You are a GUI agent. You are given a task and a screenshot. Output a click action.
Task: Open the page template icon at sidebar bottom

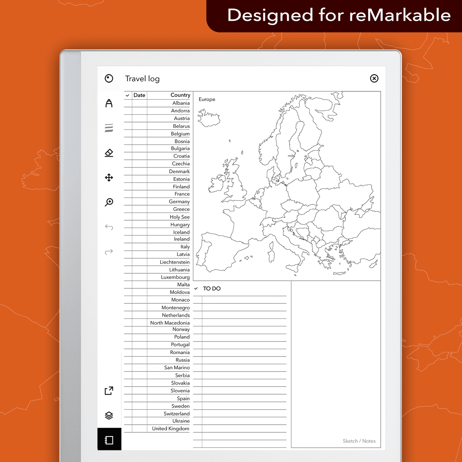109,439
